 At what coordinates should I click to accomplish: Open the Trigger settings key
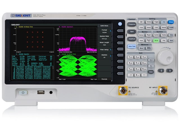156,22
